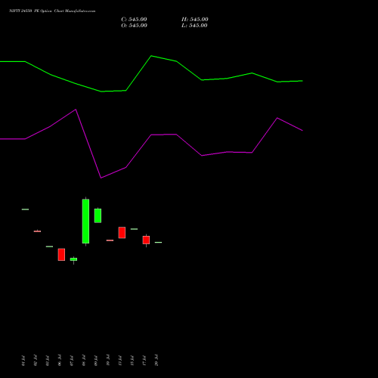The image size is (378, 378).
Task: Click the '07 Jul' date label
Action: (72, 361)
